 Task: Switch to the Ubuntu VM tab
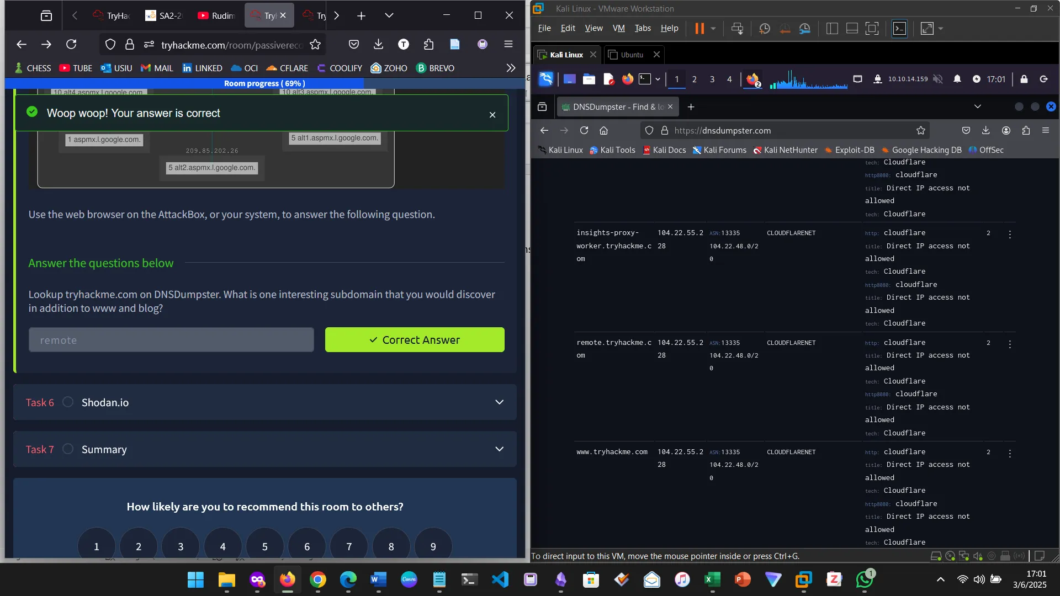coord(632,55)
